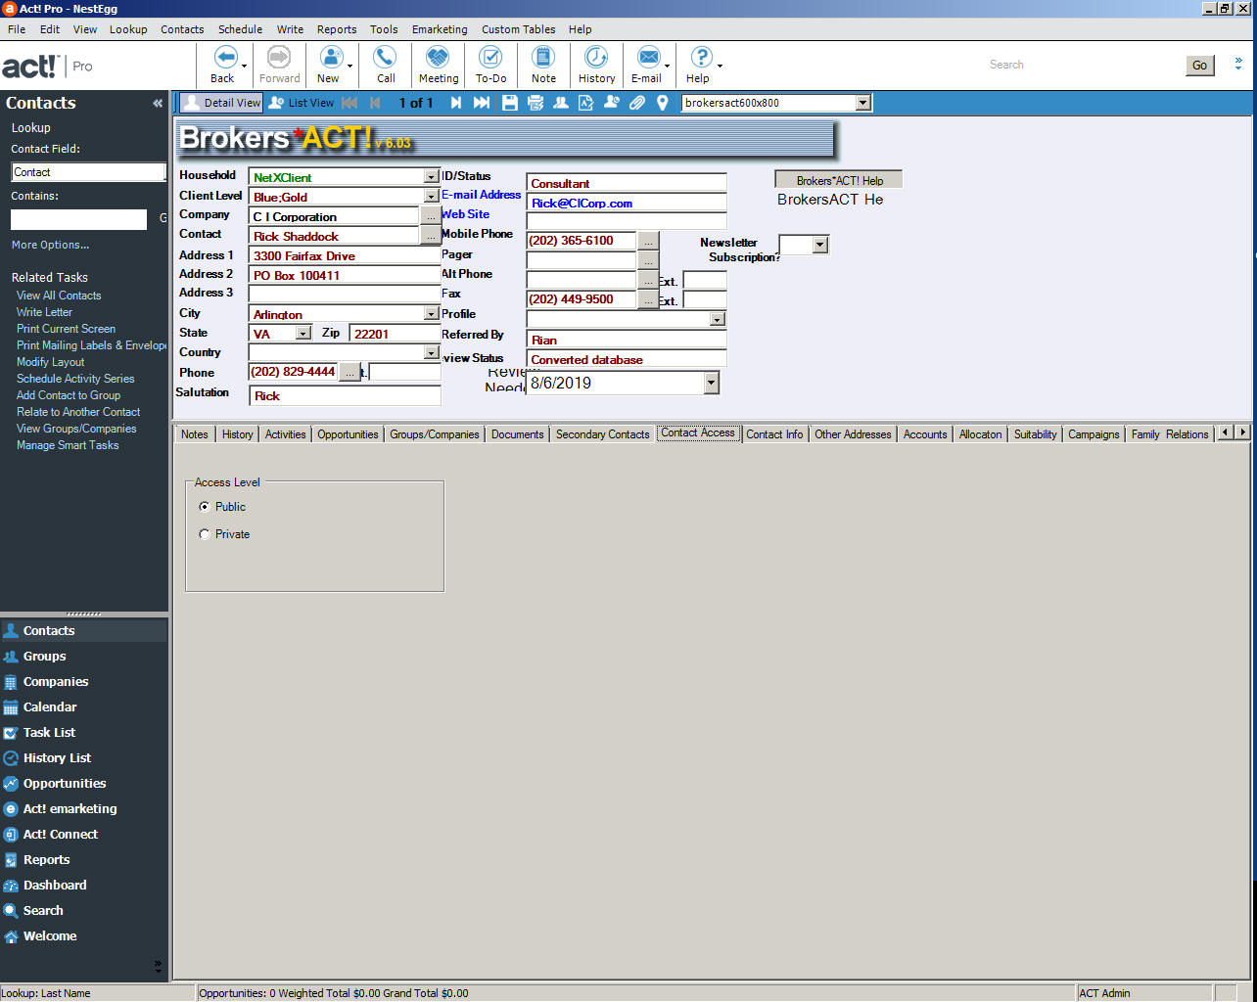
Task: Click Manage Smart Tasks link
Action: click(x=68, y=445)
